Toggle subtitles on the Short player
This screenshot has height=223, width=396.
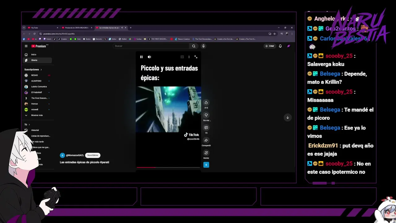tap(182, 57)
